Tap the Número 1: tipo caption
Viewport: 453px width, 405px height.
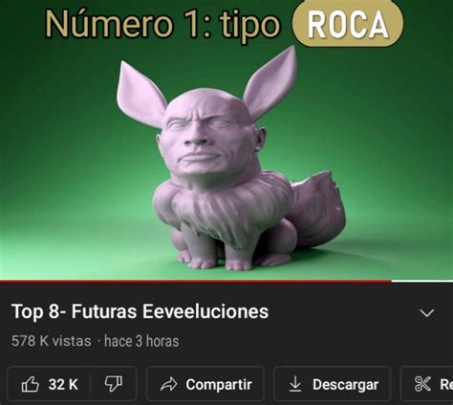pos(162,25)
